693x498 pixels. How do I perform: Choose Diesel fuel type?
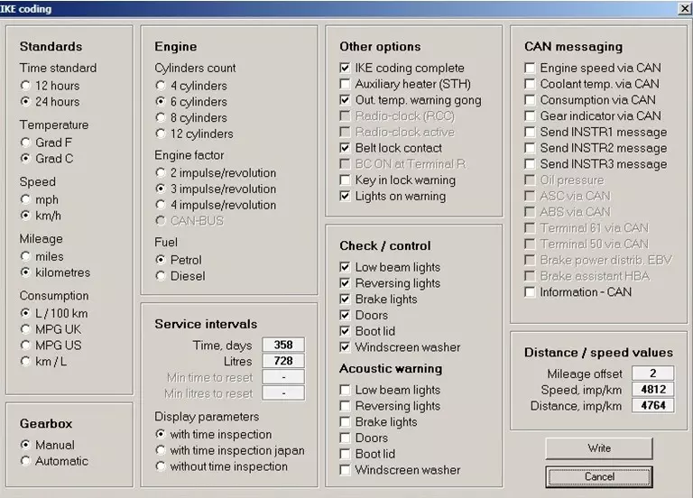click(x=162, y=276)
